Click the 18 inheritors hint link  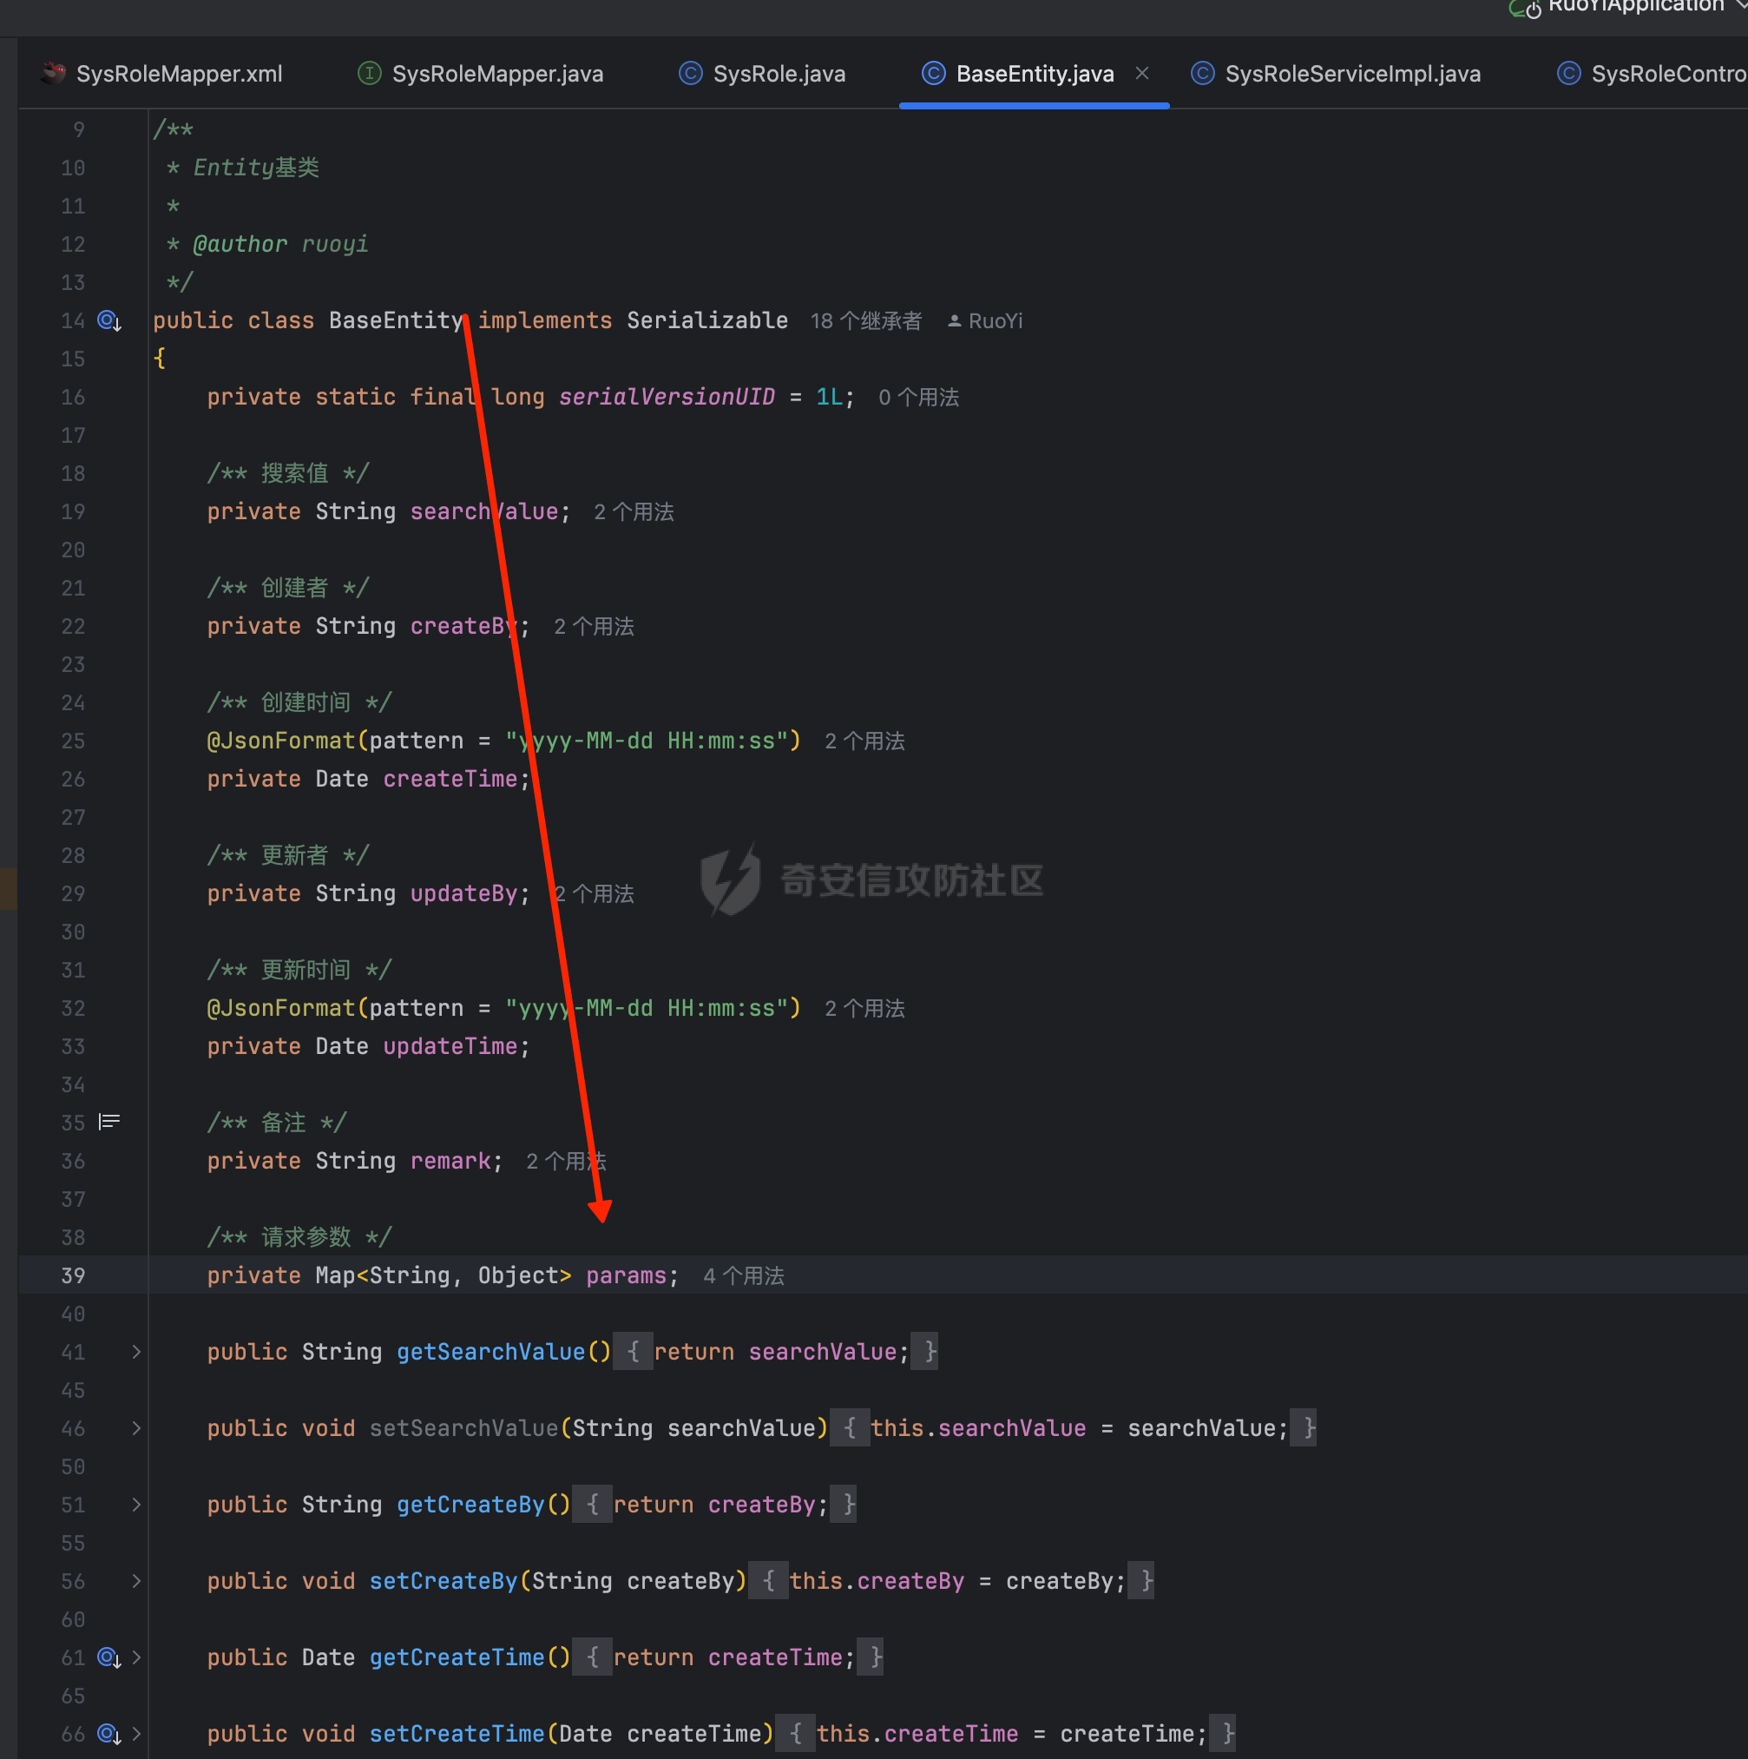[x=865, y=321]
